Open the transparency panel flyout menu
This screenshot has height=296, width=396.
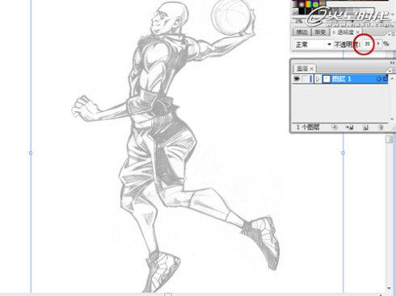(392, 34)
